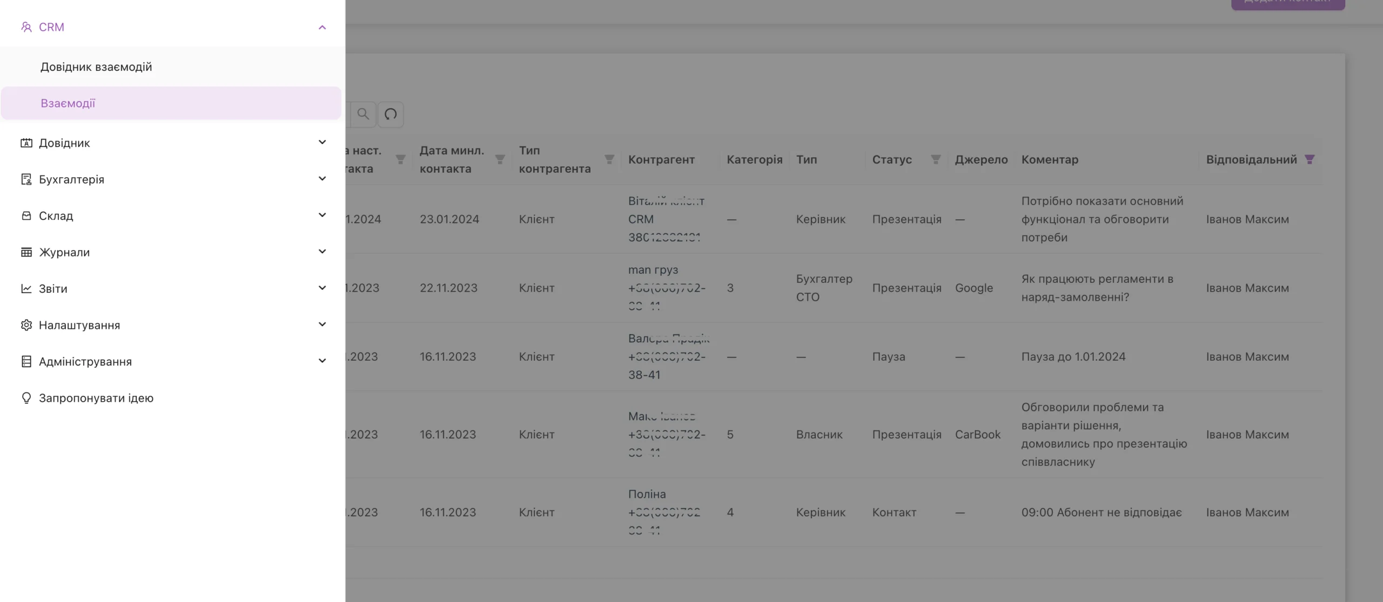This screenshot has height=602, width=1383.
Task: Click the CRM people icon
Action: [26, 27]
